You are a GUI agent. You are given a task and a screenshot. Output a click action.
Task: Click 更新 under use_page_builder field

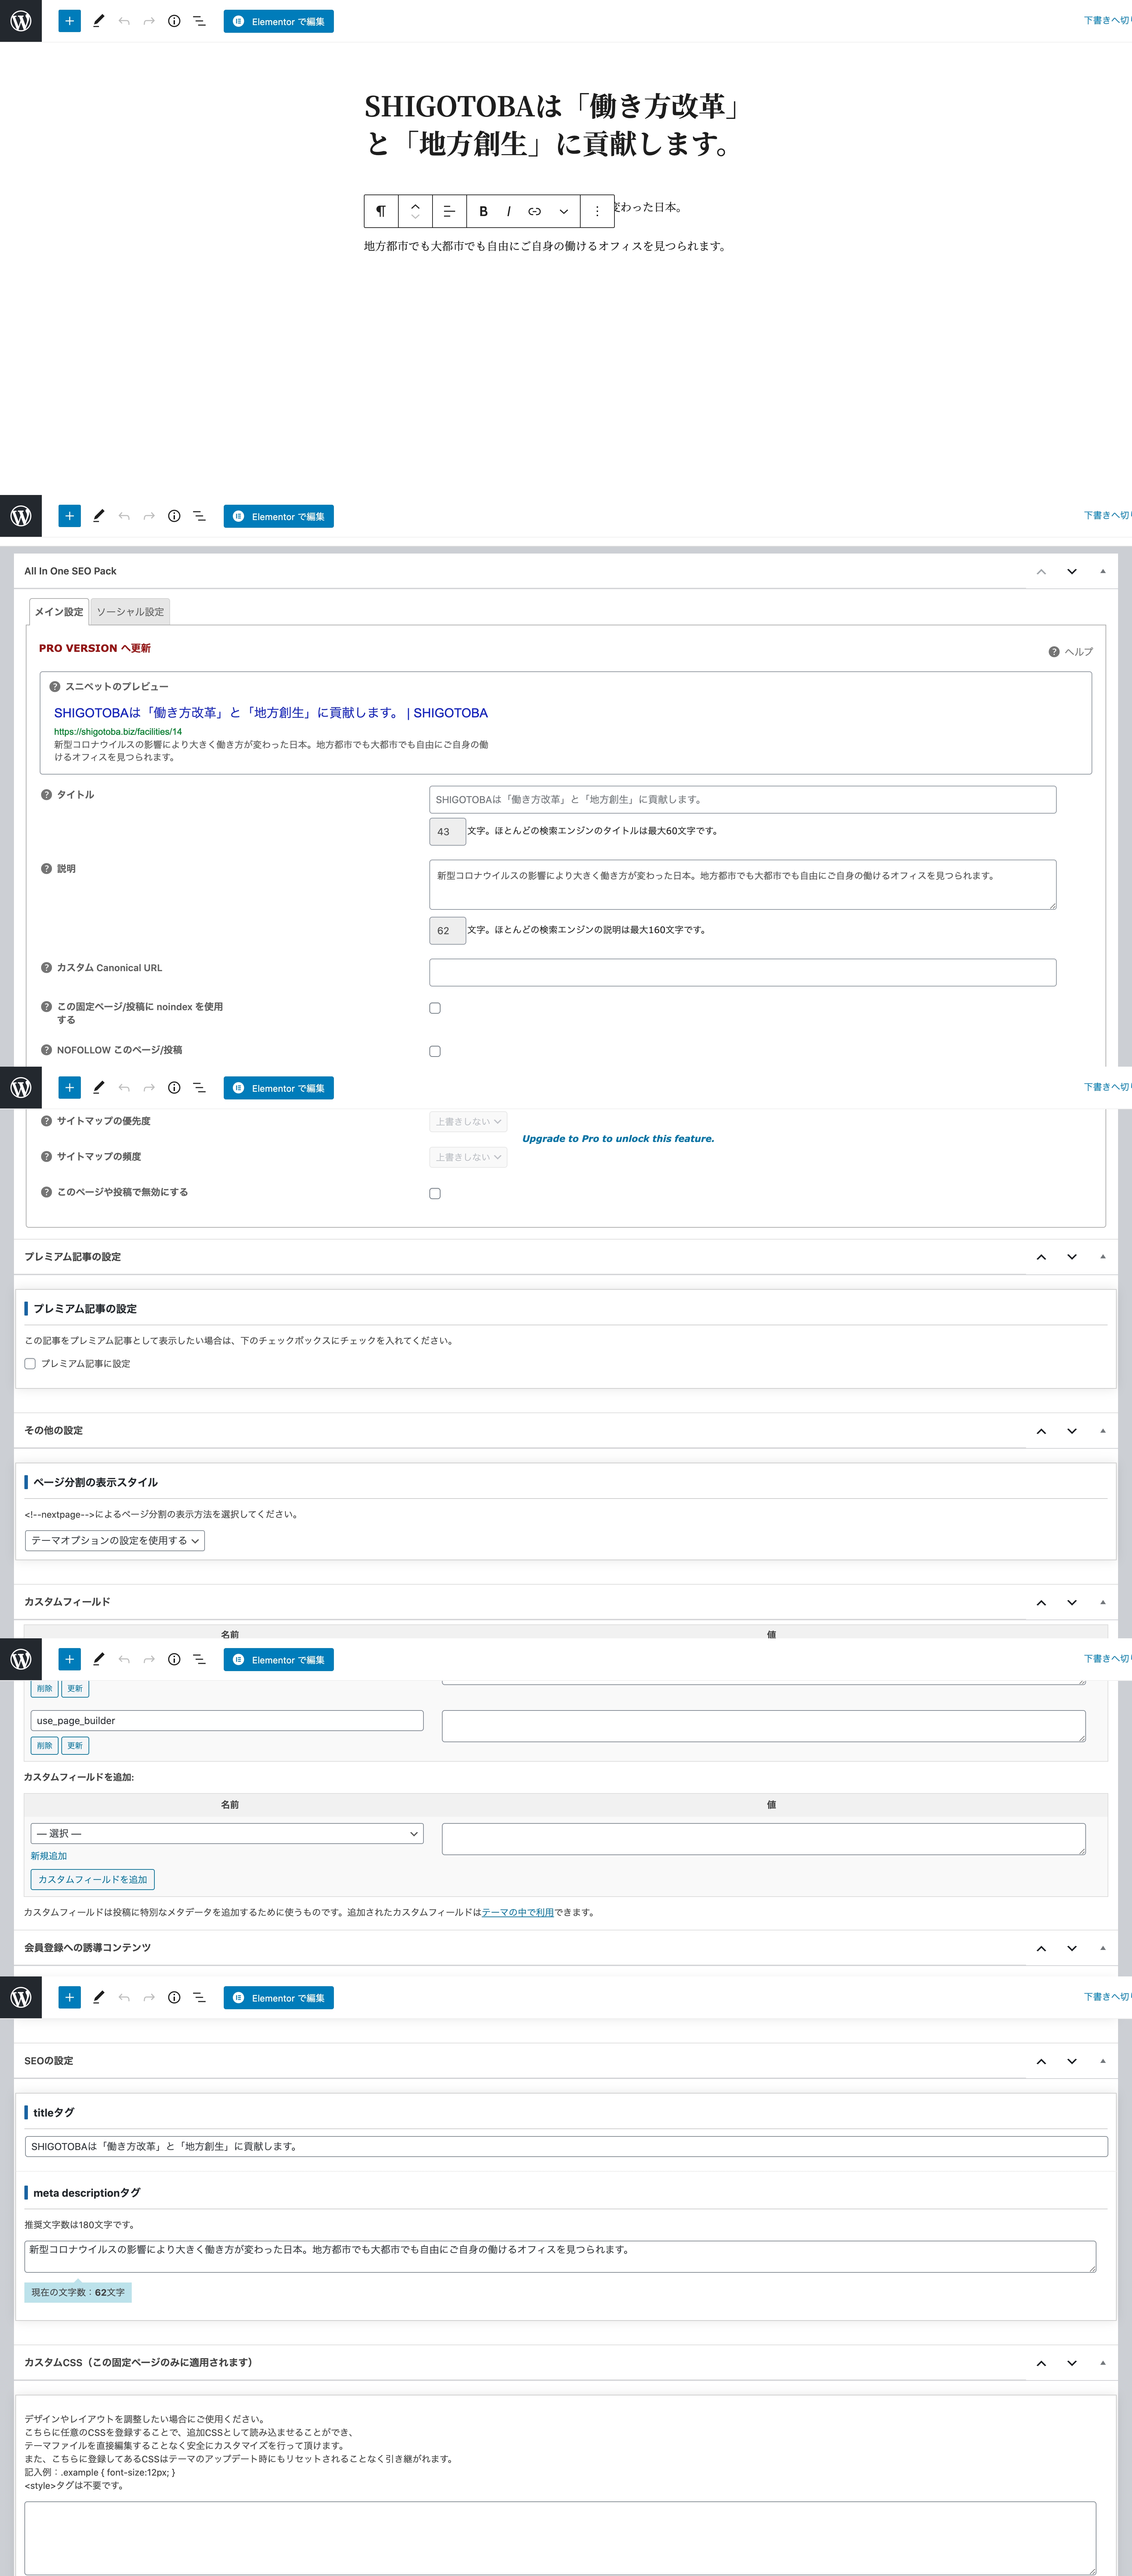point(75,1746)
